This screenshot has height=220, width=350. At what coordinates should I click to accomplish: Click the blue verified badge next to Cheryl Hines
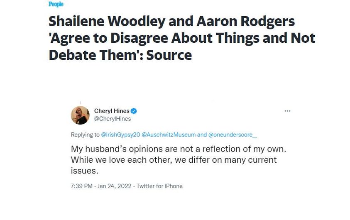coord(134,111)
